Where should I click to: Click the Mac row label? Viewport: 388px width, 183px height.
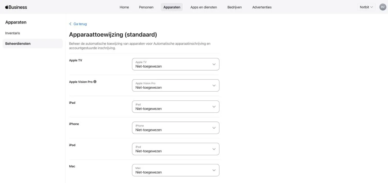(72, 166)
